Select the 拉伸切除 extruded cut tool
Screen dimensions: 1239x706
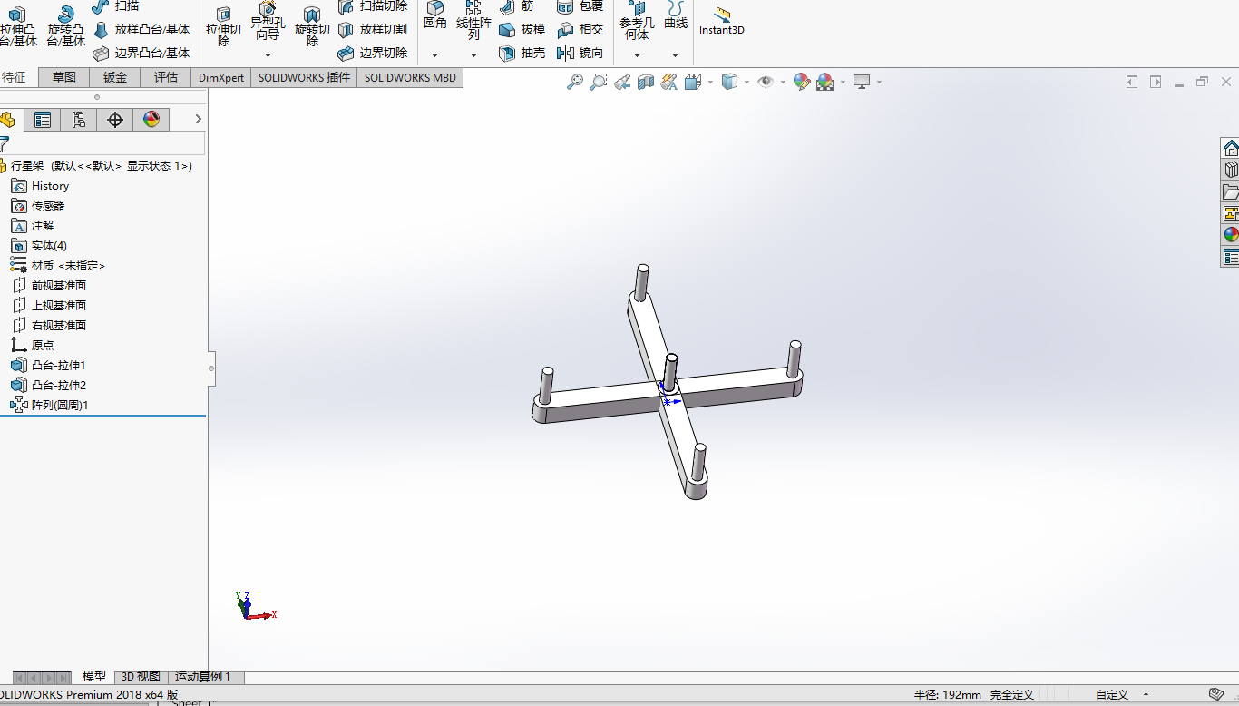[x=223, y=27]
